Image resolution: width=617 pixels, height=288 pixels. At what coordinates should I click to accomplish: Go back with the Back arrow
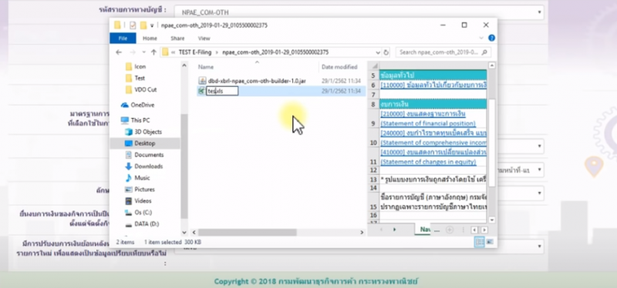tap(119, 52)
